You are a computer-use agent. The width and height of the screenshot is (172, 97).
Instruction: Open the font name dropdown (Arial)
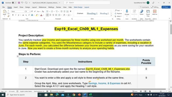(25, 11)
